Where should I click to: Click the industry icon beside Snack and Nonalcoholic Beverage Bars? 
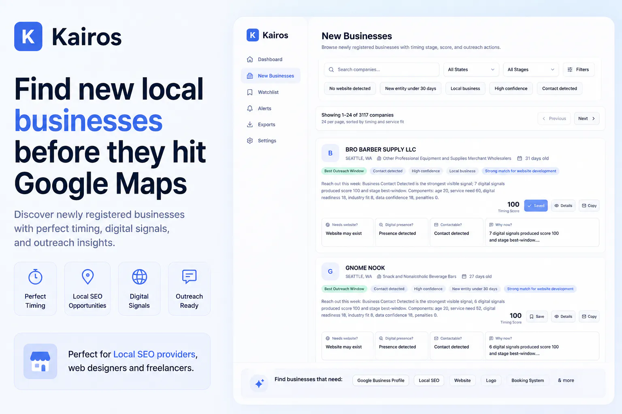(379, 277)
